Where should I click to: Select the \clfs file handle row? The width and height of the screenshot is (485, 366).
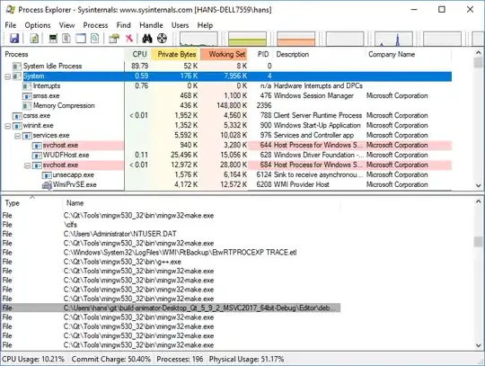click(171, 225)
